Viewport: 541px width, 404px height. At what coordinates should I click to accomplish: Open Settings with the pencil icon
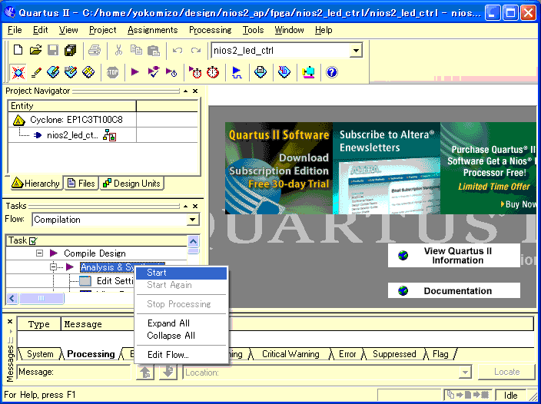36,72
